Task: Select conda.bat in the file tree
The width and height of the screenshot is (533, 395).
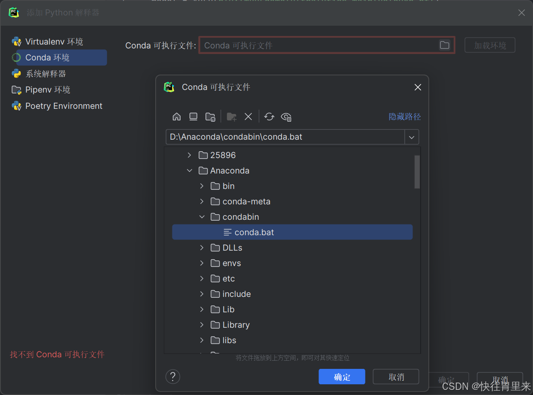Action: 292,232
